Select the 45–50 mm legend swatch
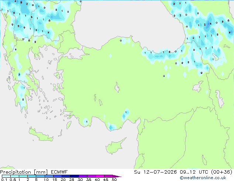Viewport: 234px width, 181px height. click(109, 176)
